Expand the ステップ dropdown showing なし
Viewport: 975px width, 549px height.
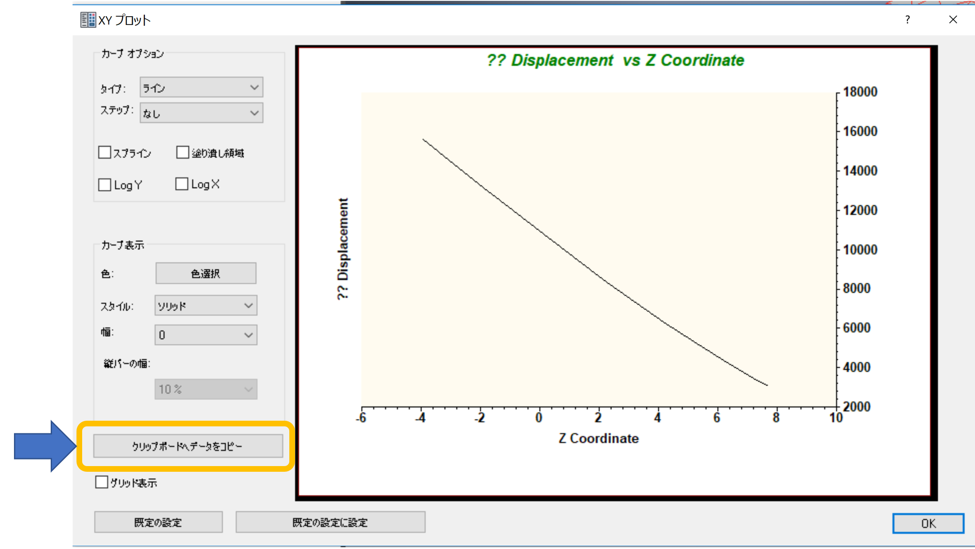(x=201, y=113)
